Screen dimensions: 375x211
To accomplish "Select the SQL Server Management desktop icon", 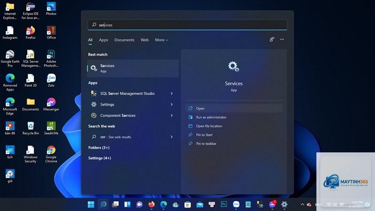I will [30, 59].
